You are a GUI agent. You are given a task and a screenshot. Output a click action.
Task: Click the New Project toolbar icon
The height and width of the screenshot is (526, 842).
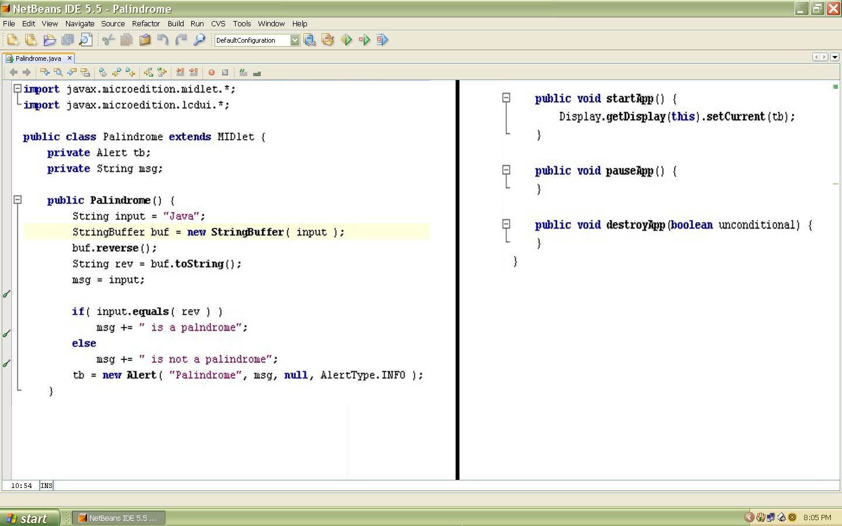tap(31, 40)
